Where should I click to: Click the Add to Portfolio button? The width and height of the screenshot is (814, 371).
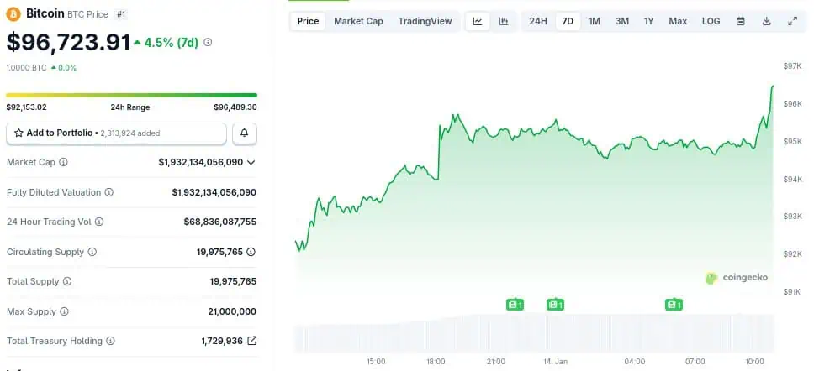[116, 133]
